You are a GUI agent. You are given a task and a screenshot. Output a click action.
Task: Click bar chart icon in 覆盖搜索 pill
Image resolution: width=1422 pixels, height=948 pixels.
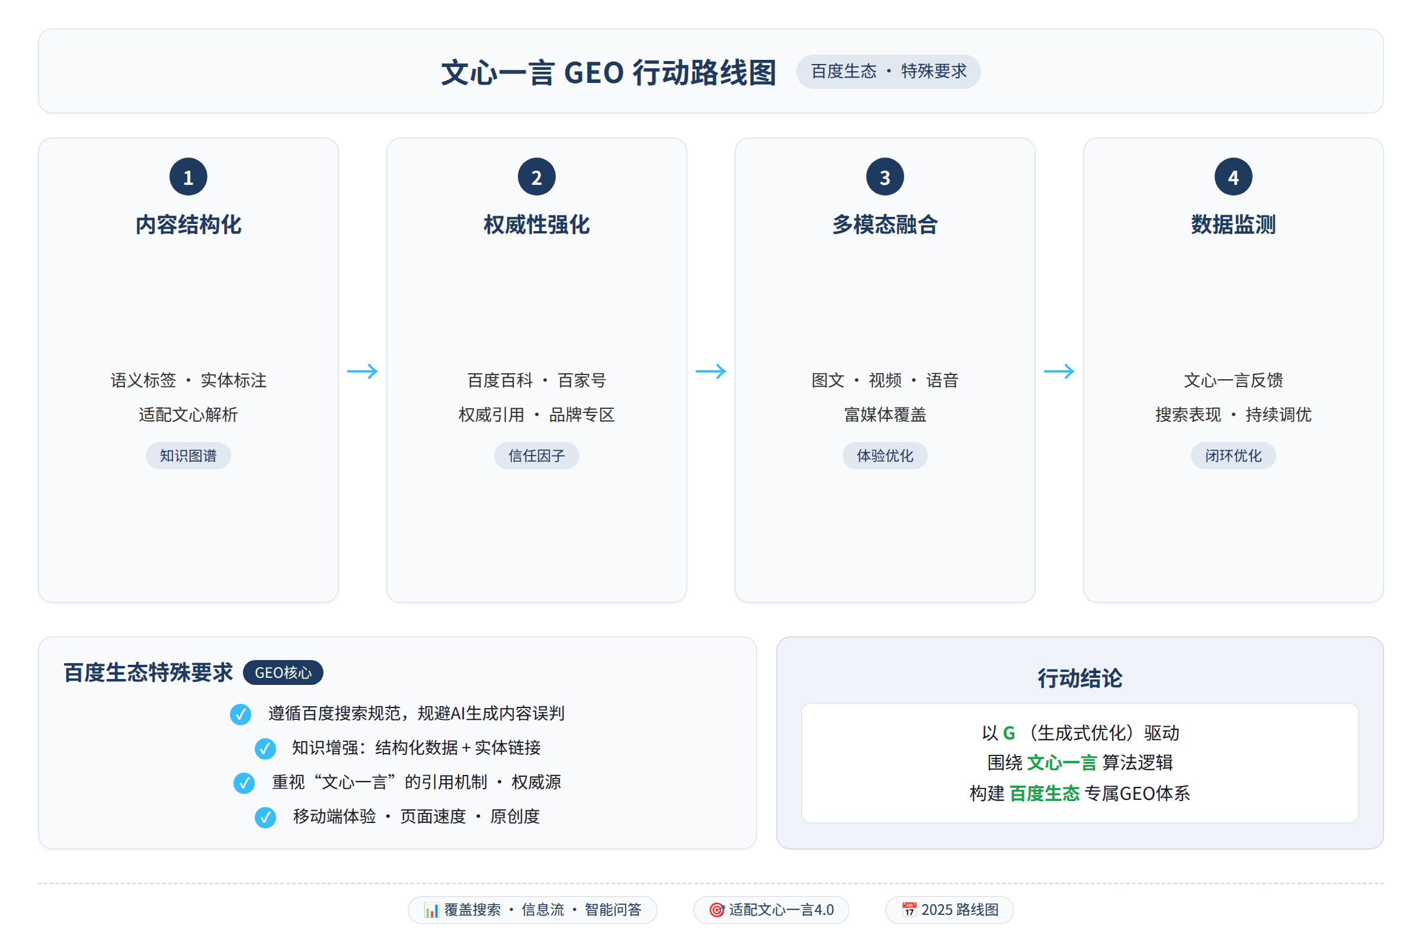431,910
